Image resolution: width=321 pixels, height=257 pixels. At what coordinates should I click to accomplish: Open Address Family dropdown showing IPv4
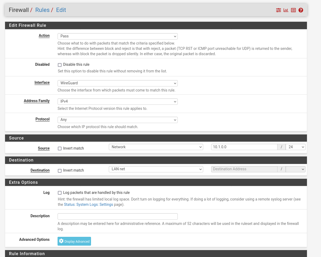click(x=118, y=102)
